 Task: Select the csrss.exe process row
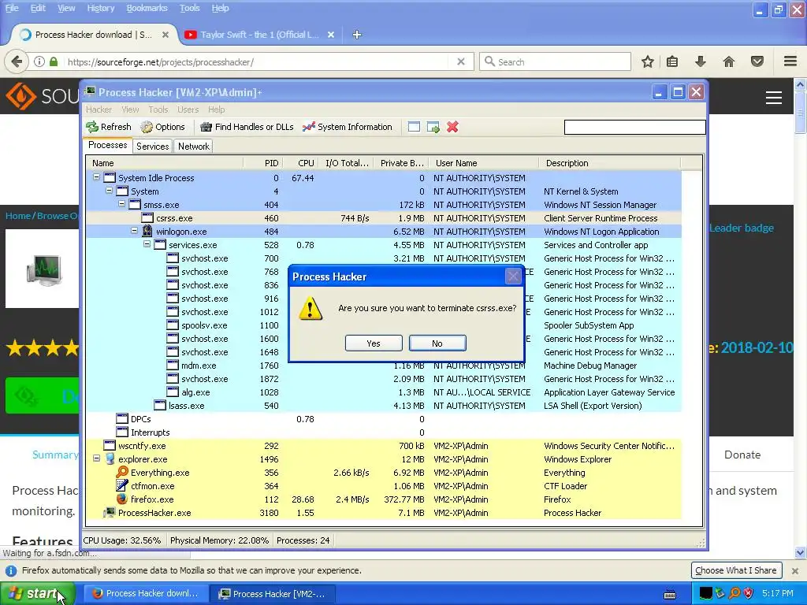384,218
